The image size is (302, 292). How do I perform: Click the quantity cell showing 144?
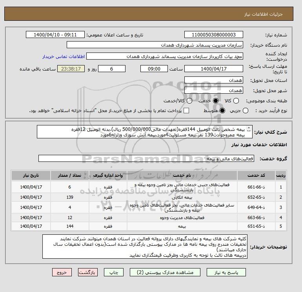[70, 226]
